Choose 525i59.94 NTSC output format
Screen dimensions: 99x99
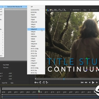(x=36, y=10)
